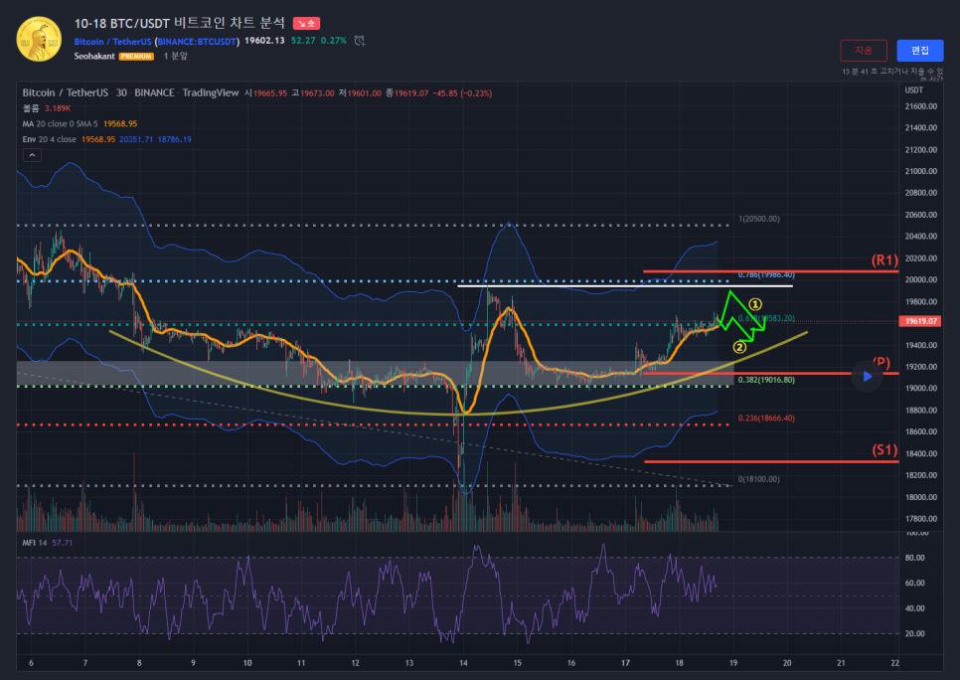Click date 14 on the time axis
The height and width of the screenshot is (680, 960).
click(x=463, y=663)
